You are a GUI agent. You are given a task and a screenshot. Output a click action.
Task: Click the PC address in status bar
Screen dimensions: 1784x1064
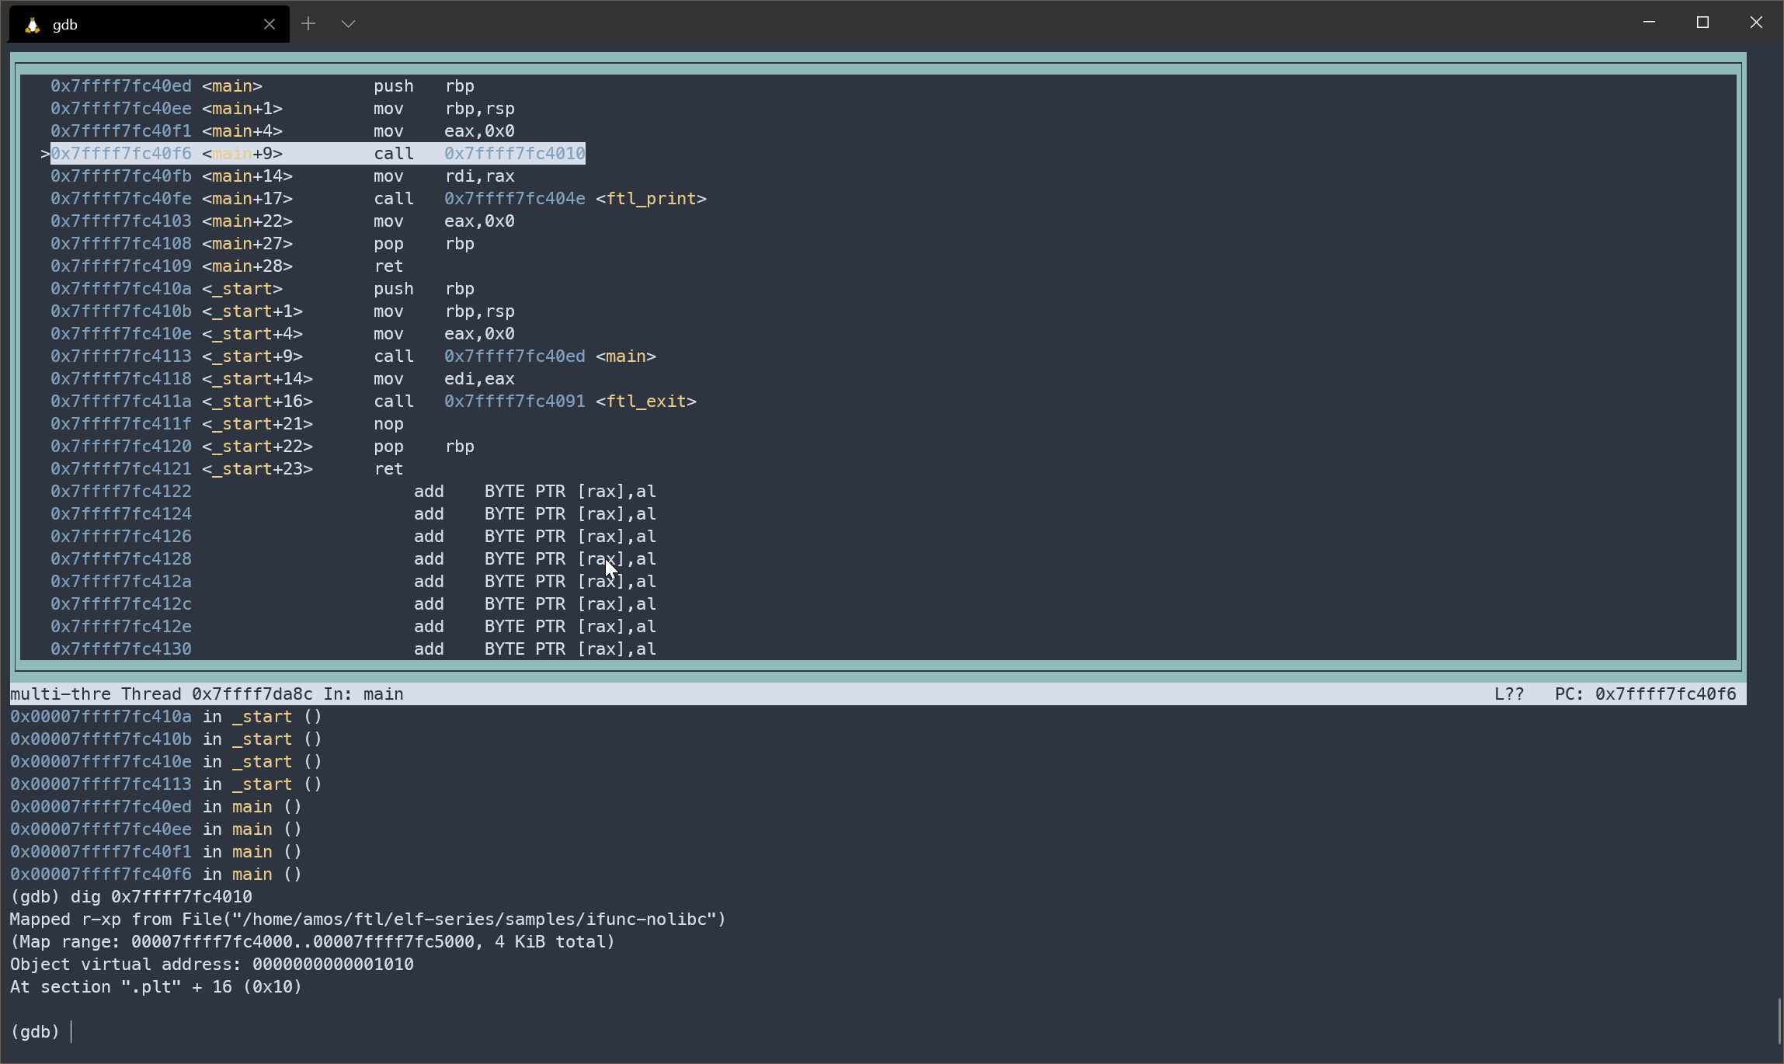coord(1664,694)
